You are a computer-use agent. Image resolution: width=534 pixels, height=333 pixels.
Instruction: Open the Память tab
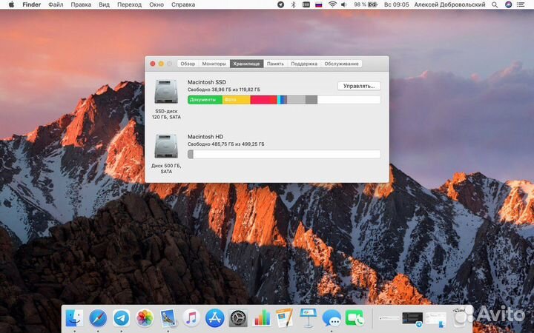pyautogui.click(x=275, y=64)
